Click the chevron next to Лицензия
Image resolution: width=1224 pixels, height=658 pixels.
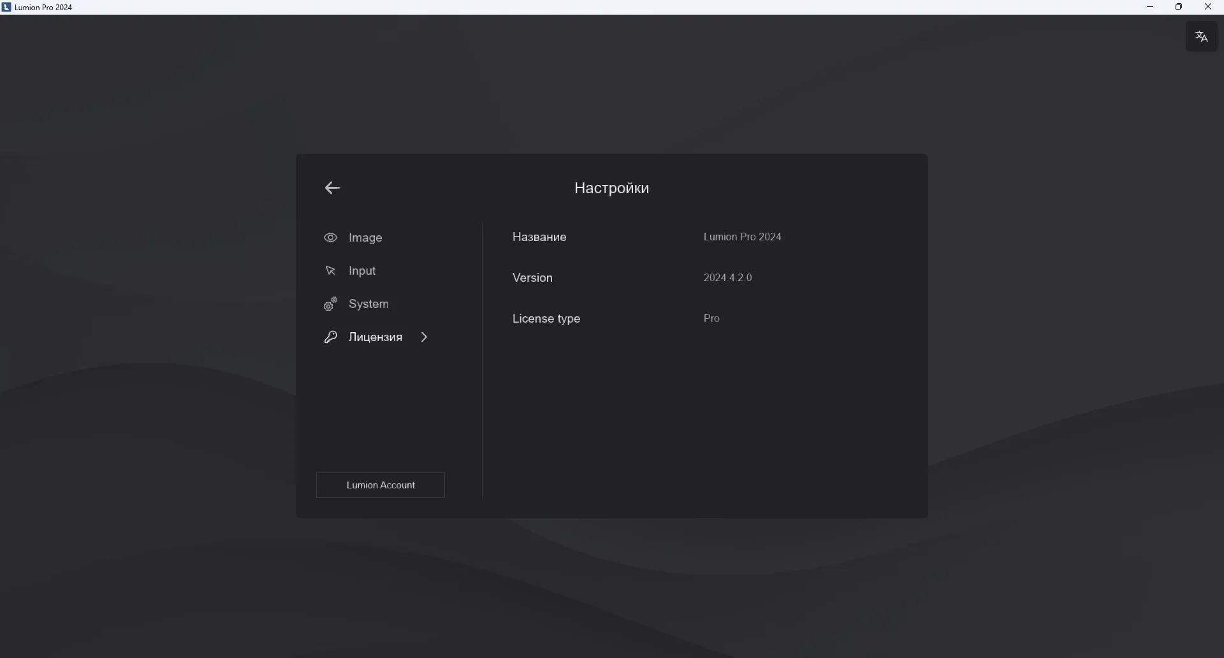[x=425, y=337]
